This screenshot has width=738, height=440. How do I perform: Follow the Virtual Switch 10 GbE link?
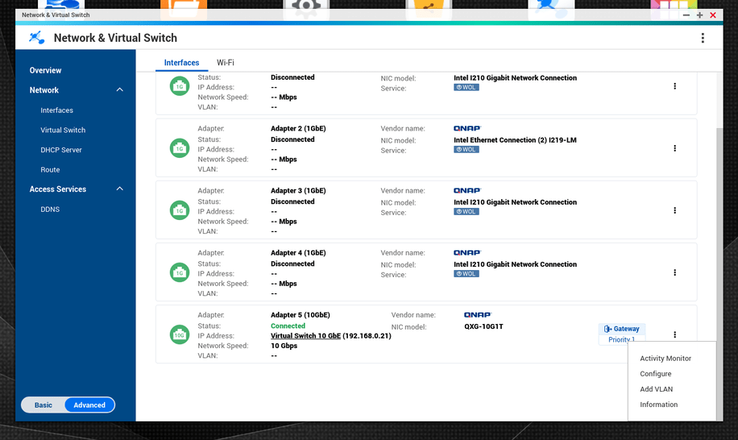pyautogui.click(x=305, y=336)
